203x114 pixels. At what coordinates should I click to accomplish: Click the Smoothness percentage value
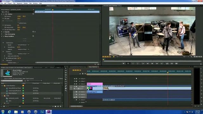19,47
